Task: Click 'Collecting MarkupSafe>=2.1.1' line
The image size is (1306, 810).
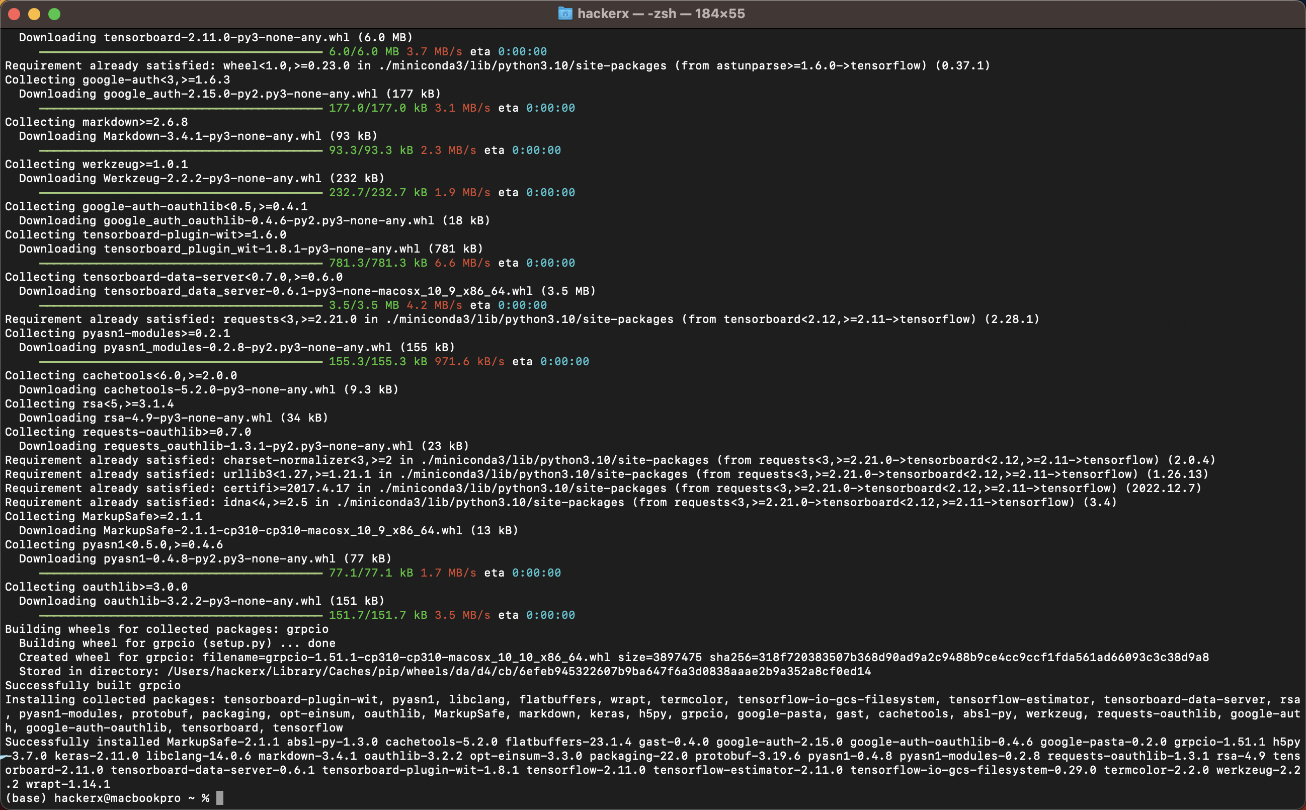Action: click(104, 516)
